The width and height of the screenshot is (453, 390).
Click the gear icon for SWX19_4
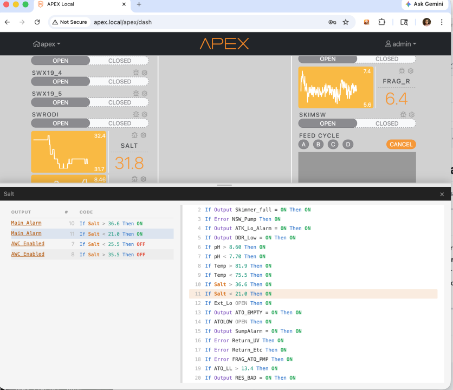[x=144, y=73]
